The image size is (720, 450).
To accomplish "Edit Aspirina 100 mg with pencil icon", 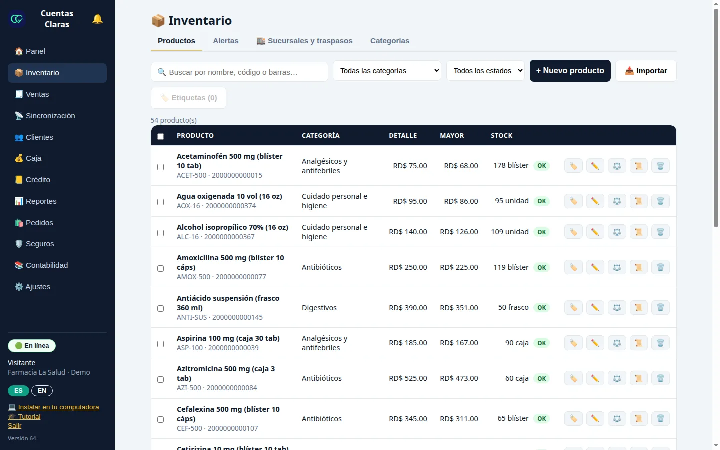I will coord(595,343).
